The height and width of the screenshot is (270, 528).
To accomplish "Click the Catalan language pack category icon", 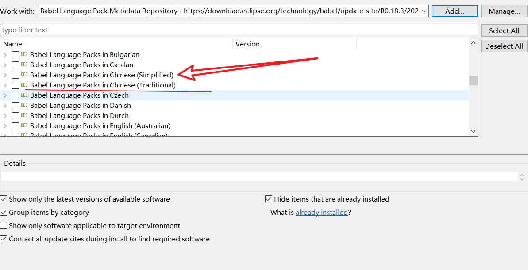I will pyautogui.click(x=24, y=65).
